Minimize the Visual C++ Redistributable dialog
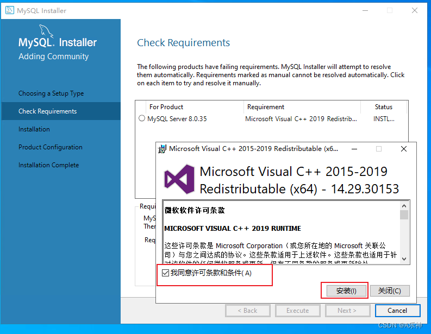The width and height of the screenshot is (431, 334). pos(354,149)
